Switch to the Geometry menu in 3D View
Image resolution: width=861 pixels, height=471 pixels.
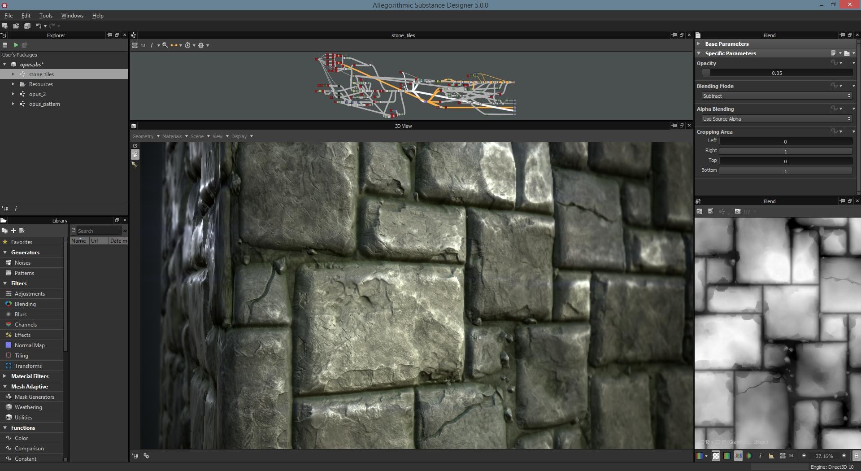point(143,136)
